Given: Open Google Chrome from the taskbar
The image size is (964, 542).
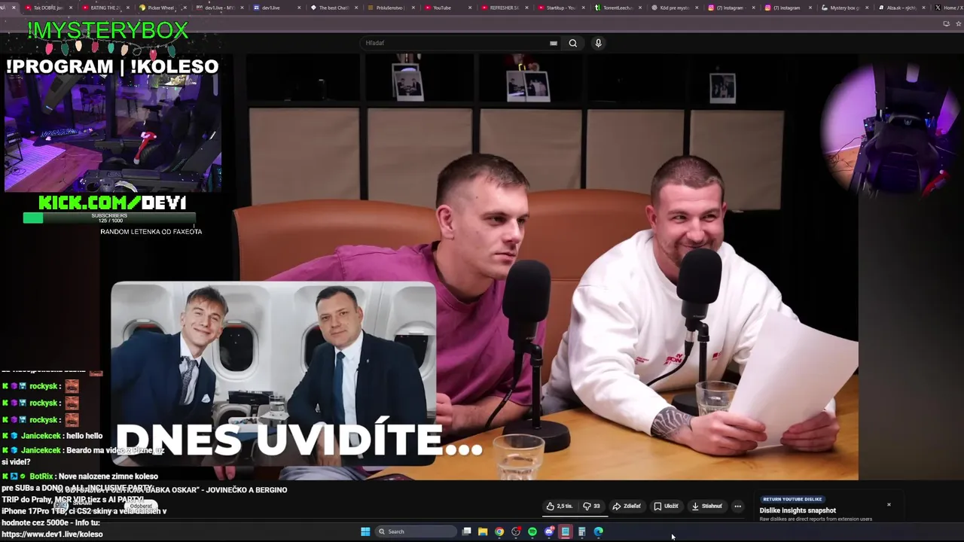Looking at the screenshot, I should (x=499, y=531).
